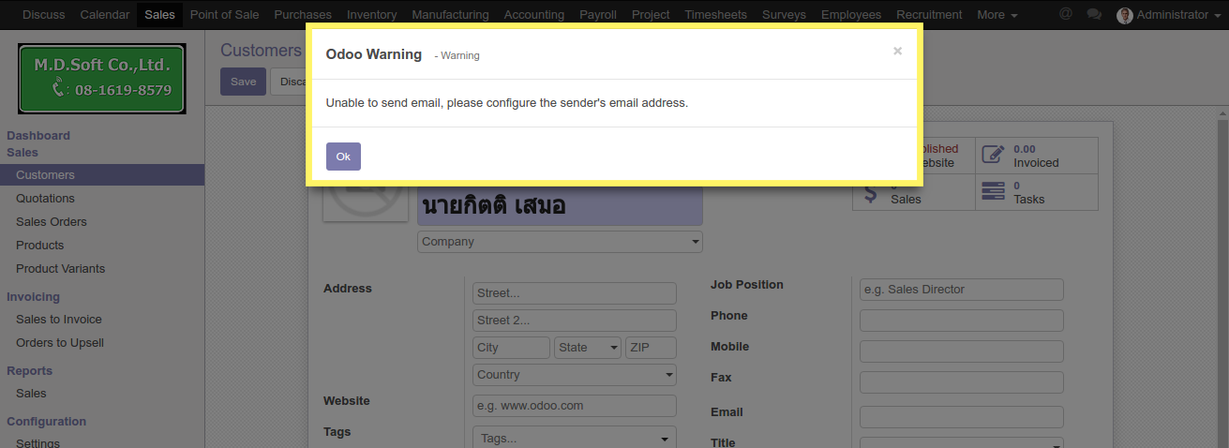Image resolution: width=1229 pixels, height=448 pixels.
Task: Open the Purchases menu
Action: click(303, 15)
